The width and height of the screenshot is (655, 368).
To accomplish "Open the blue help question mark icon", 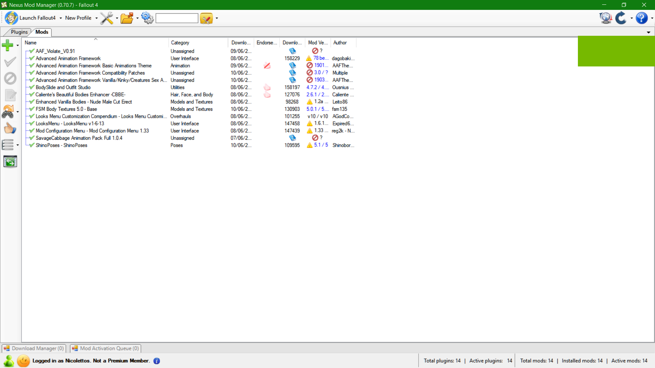I will 642,18.
